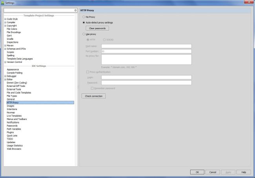Expand the Debugger node
255x178 pixels.
[x=5, y=76]
